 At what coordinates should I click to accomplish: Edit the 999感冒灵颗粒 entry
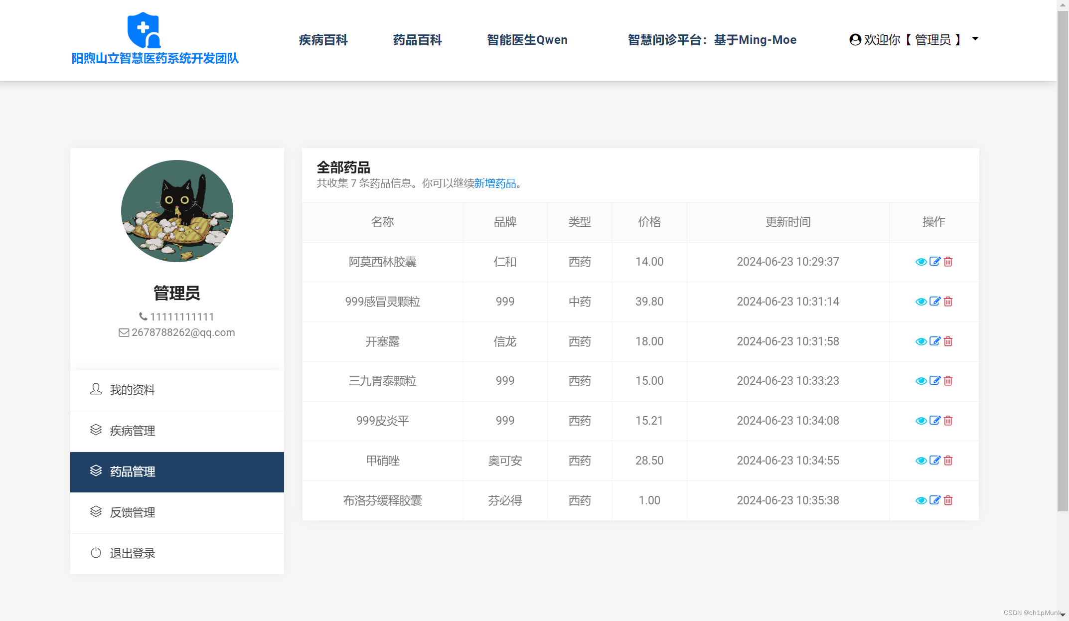[x=935, y=302]
